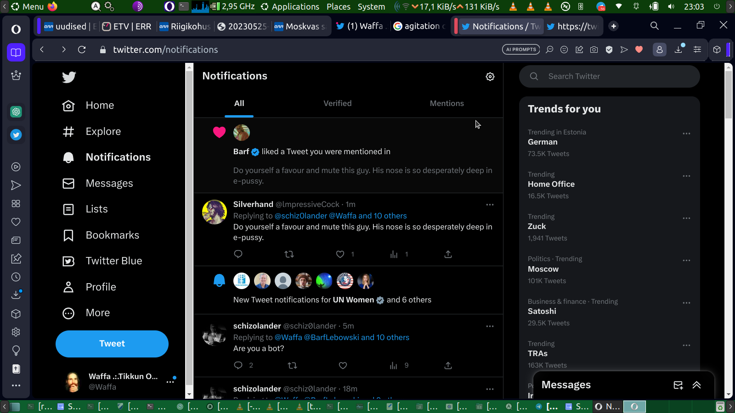The width and height of the screenshot is (735, 413).
Task: Click the address bar showing twitter.com/notifications
Action: tap(165, 50)
